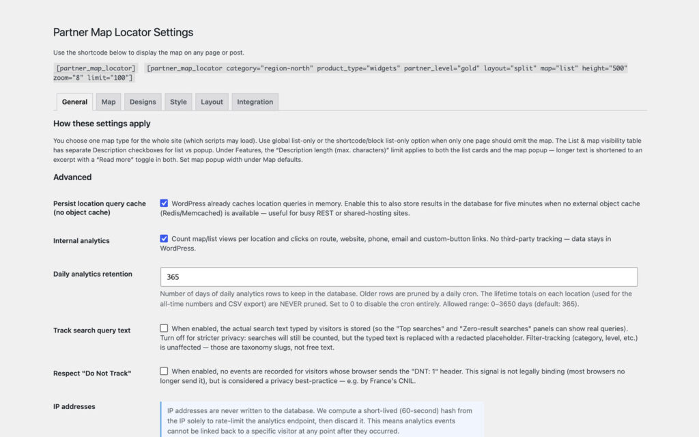The width and height of the screenshot is (699, 437).
Task: Go to the Integration tab
Action: pyautogui.click(x=255, y=102)
